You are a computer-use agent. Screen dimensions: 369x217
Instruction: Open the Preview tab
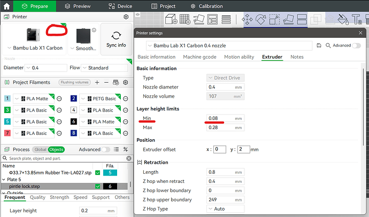(78, 6)
